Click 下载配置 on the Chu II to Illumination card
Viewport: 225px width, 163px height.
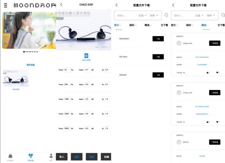coord(215,43)
